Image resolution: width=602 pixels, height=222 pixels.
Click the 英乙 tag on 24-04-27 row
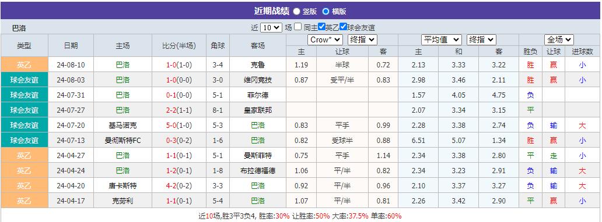tap(24, 155)
